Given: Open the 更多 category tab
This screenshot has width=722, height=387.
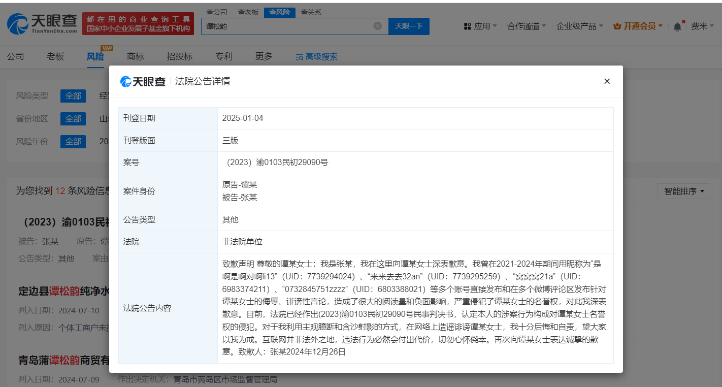Looking at the screenshot, I should (x=264, y=56).
